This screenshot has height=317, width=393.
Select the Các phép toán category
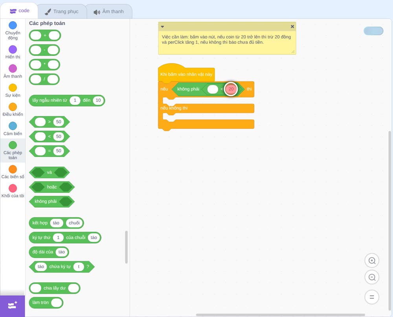click(x=13, y=151)
